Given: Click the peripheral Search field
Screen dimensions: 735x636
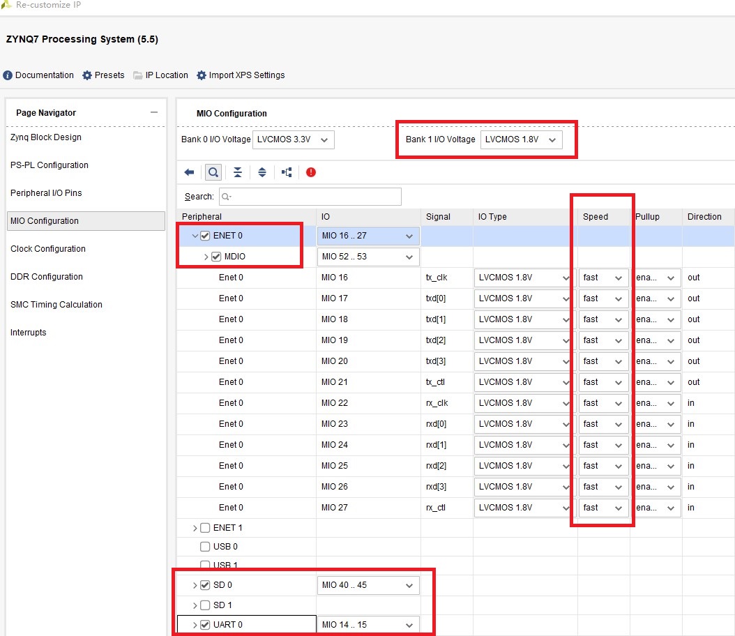Looking at the screenshot, I should (x=310, y=197).
